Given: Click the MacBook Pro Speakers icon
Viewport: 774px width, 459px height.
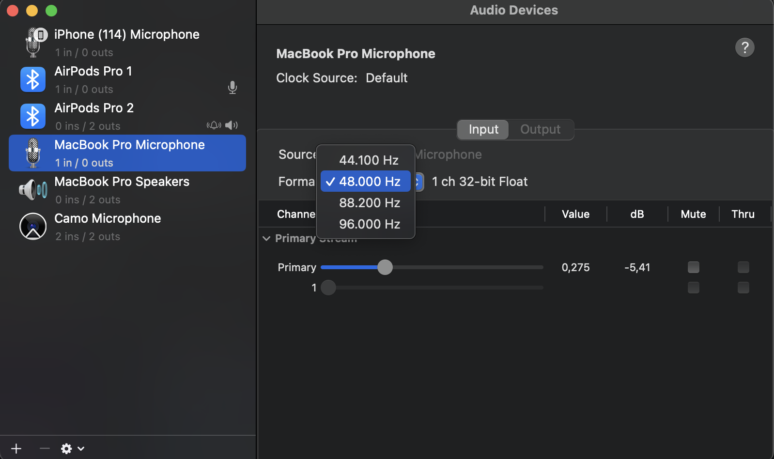Looking at the screenshot, I should pyautogui.click(x=33, y=190).
